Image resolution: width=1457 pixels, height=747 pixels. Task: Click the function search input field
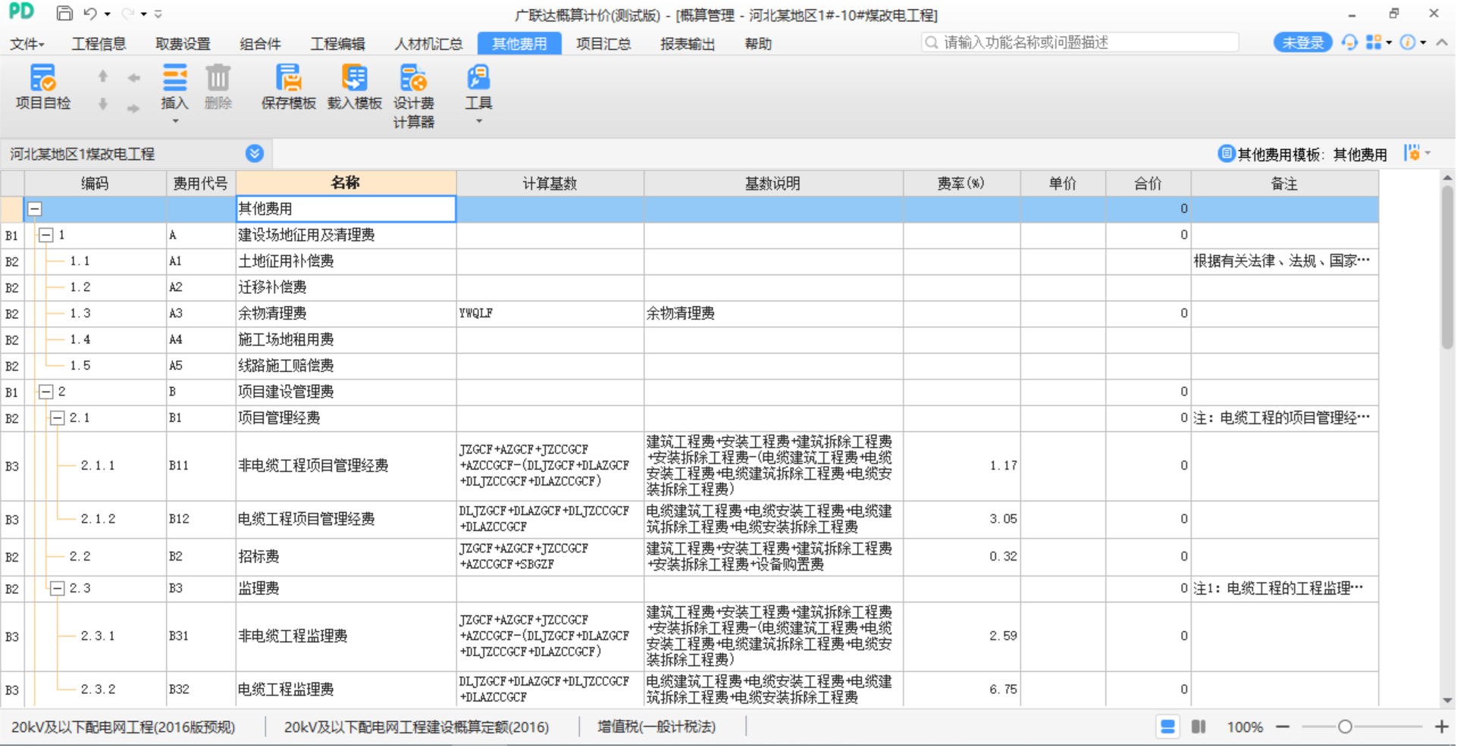pos(1080,42)
